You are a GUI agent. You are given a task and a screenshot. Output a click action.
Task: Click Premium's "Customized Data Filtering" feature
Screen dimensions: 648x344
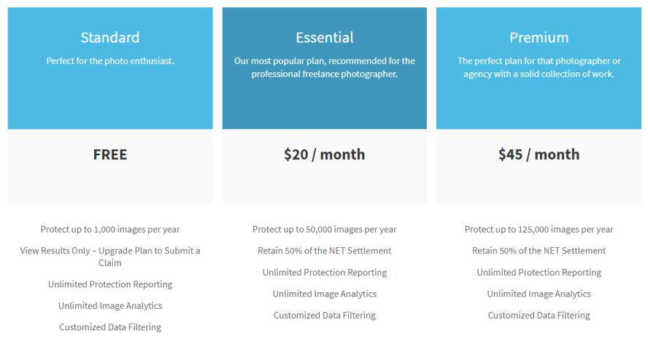(539, 316)
